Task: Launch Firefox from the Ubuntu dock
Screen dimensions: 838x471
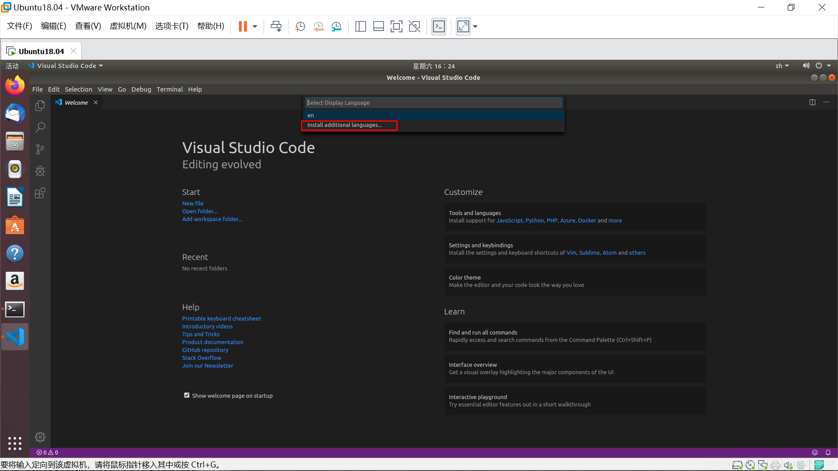Action: (15, 85)
